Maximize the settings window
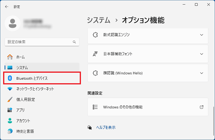The height and width of the screenshot is (140, 215). pos(196,5)
